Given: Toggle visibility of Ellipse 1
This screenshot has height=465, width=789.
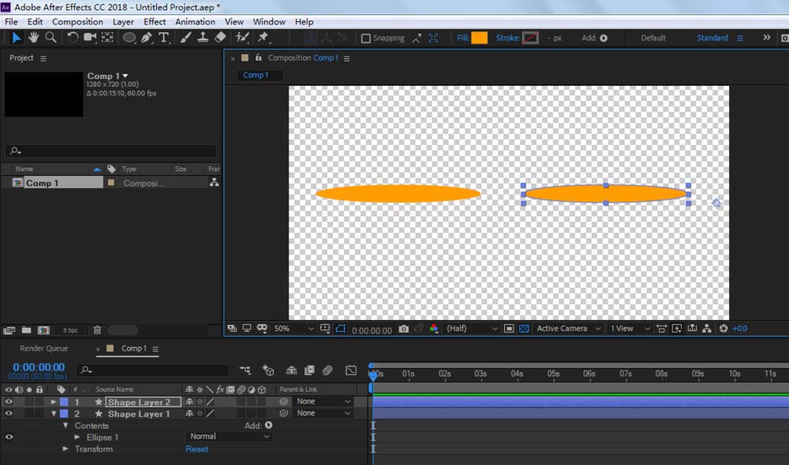Looking at the screenshot, I should pyautogui.click(x=9, y=437).
